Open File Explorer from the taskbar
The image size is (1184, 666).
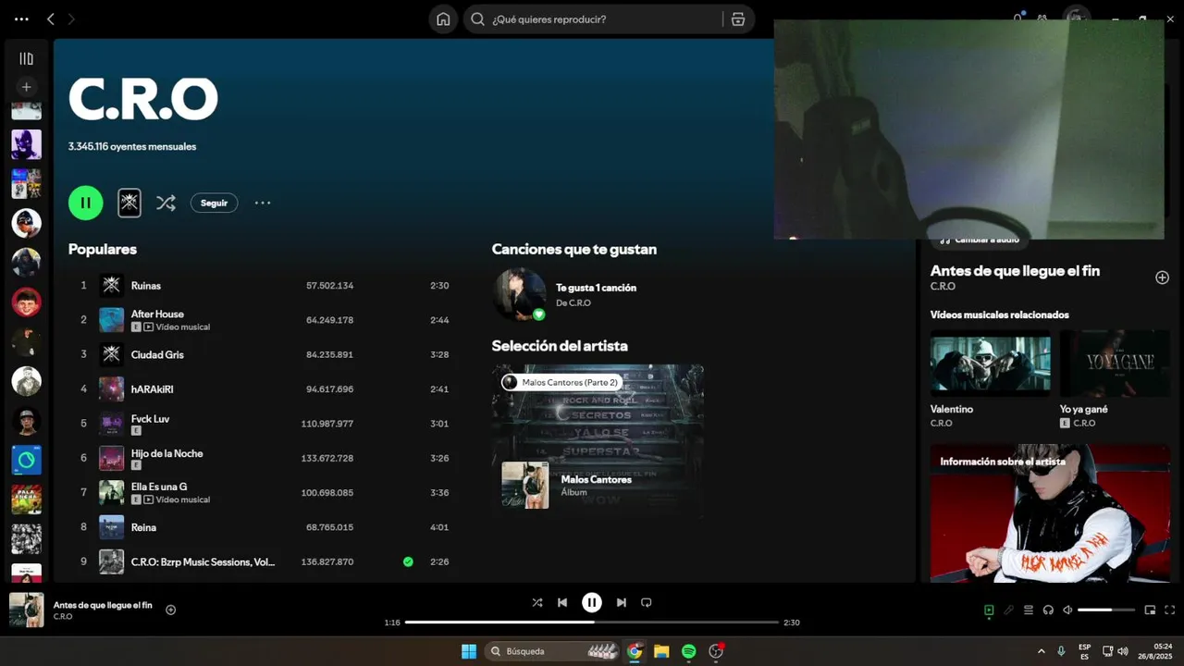coord(661,651)
